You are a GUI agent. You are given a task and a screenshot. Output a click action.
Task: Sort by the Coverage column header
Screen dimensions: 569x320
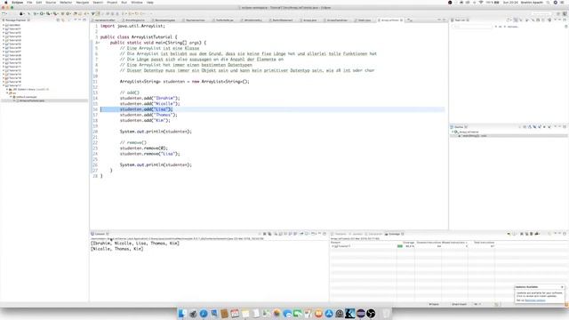coord(408,243)
